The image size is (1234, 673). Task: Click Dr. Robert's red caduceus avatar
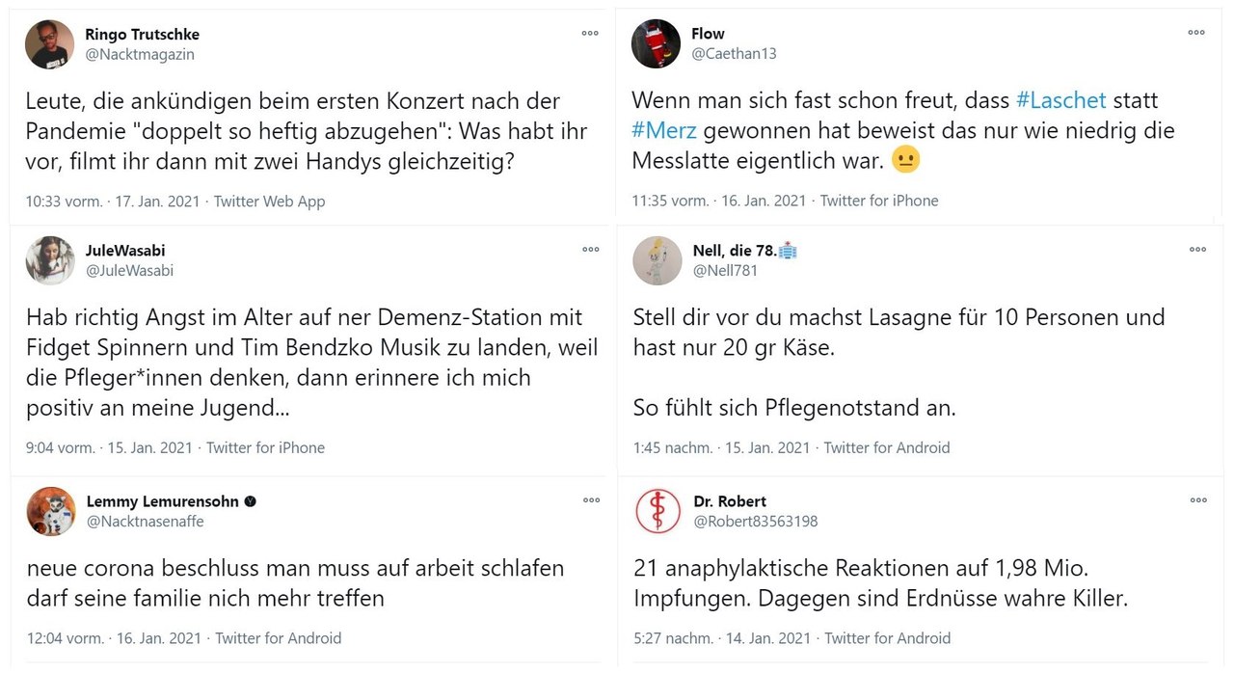(x=658, y=511)
